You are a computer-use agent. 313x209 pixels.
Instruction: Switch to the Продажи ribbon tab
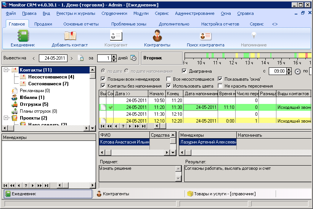tap(43, 24)
